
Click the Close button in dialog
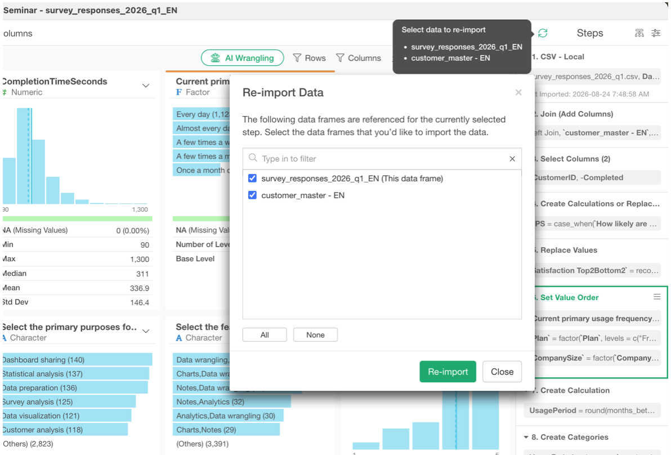[502, 372]
